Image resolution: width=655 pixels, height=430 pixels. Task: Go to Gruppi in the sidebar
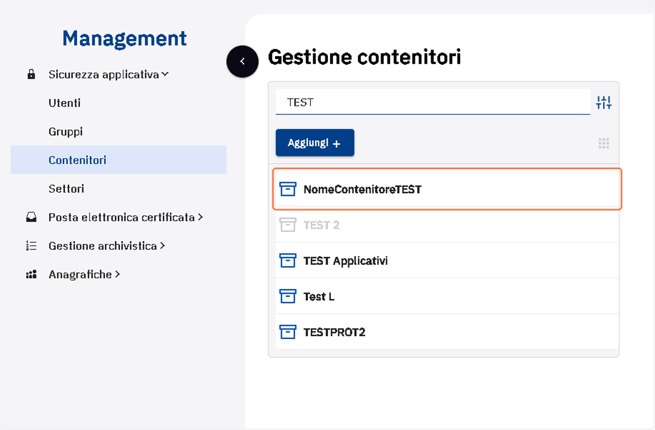tap(65, 132)
